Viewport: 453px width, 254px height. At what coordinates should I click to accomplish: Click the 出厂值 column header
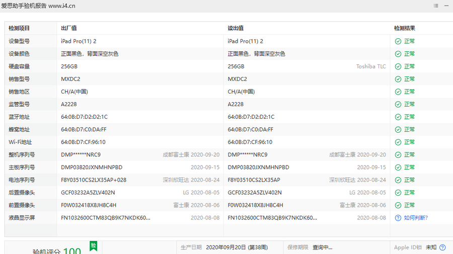69,28
